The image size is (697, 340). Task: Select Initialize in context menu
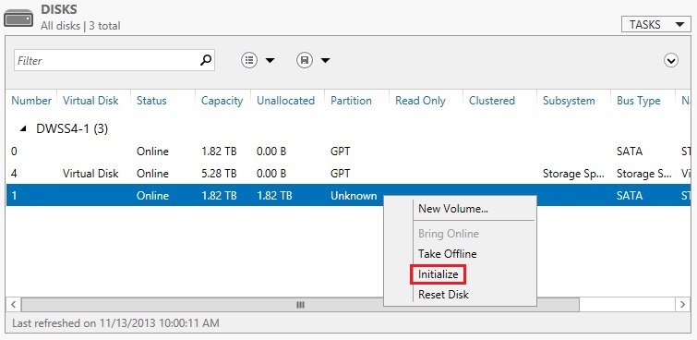(438, 274)
